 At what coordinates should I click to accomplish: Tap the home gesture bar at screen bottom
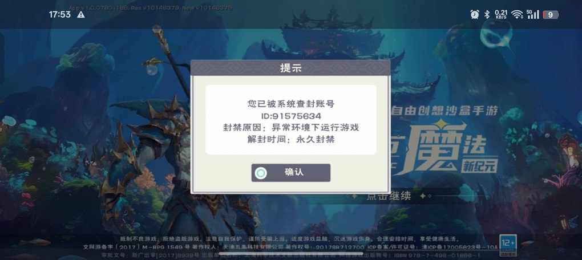click(x=291, y=254)
